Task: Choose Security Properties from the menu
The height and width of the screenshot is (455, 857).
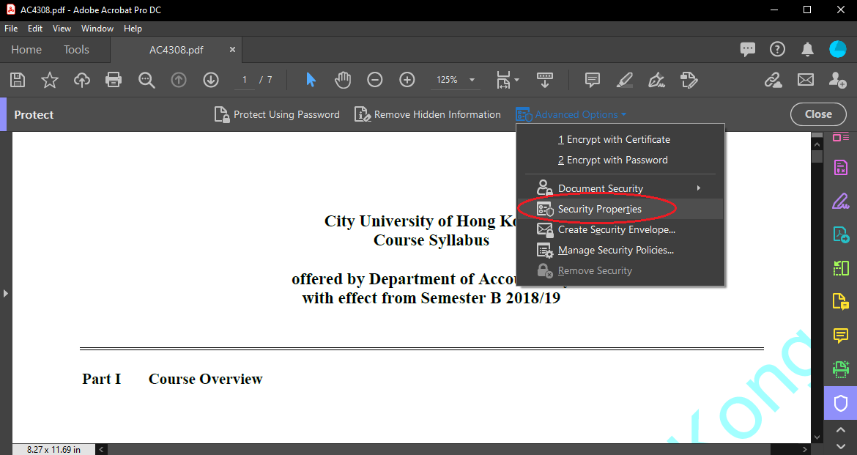Action: click(x=599, y=209)
